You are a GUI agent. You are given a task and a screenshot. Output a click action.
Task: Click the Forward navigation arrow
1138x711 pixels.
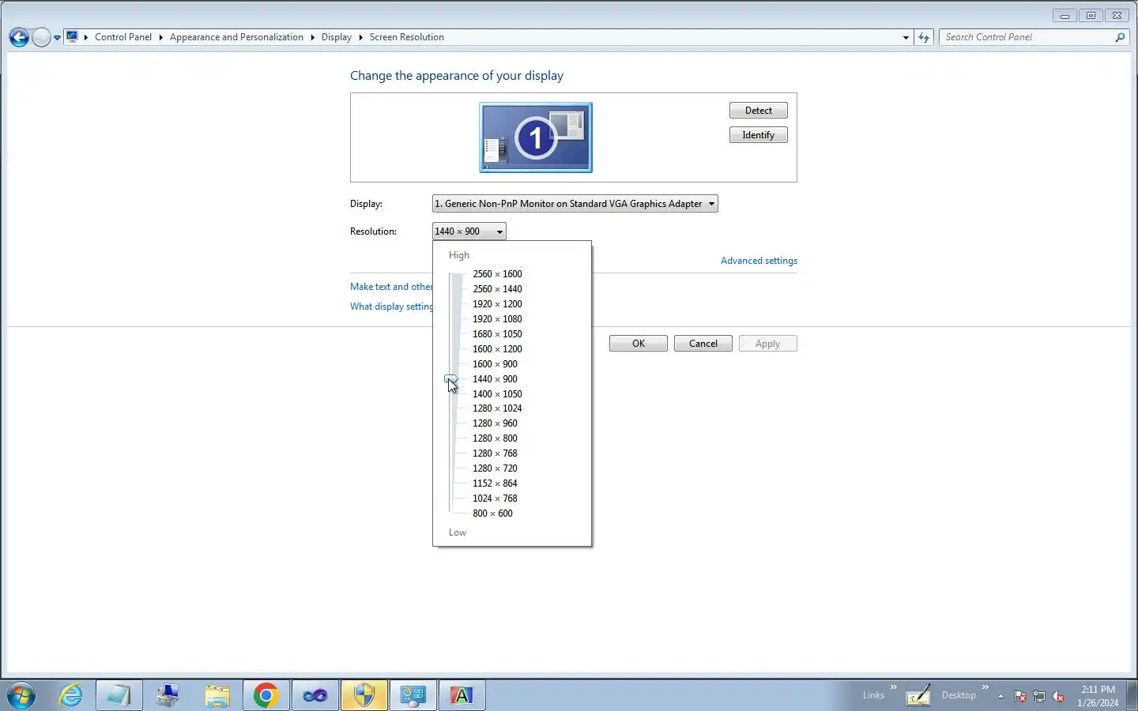point(41,37)
